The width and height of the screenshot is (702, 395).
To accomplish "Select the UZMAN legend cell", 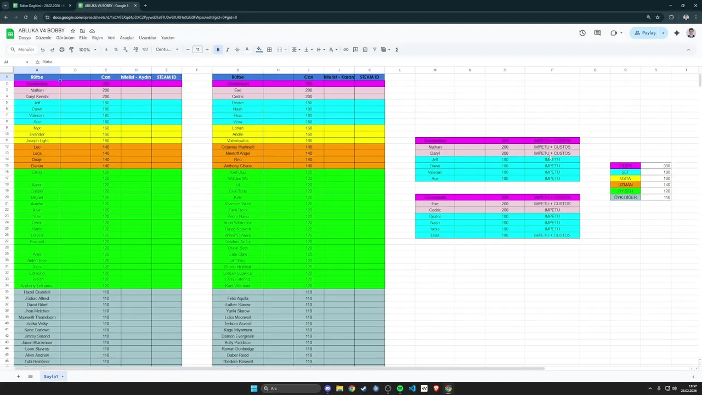I will pyautogui.click(x=625, y=185).
